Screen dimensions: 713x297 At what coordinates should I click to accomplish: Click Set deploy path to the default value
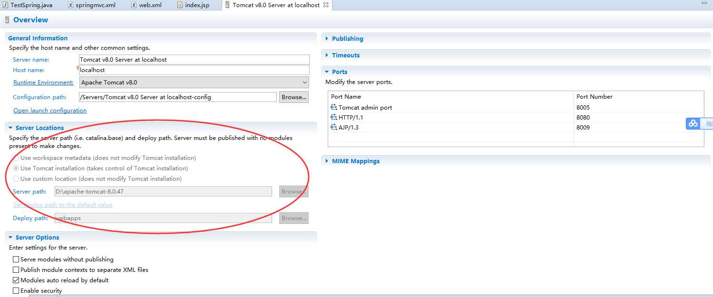[x=63, y=205]
